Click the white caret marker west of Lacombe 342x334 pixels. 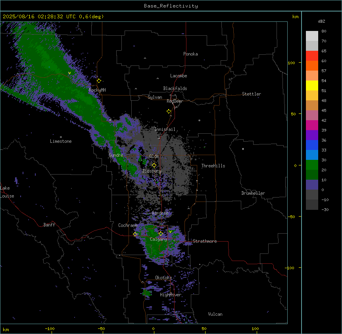tap(158, 79)
